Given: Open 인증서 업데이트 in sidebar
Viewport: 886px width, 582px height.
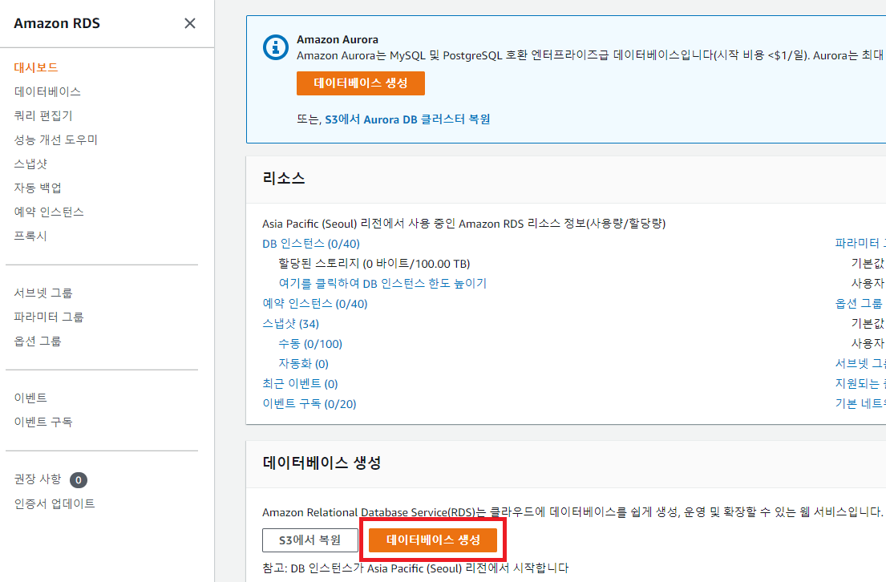Looking at the screenshot, I should [55, 503].
